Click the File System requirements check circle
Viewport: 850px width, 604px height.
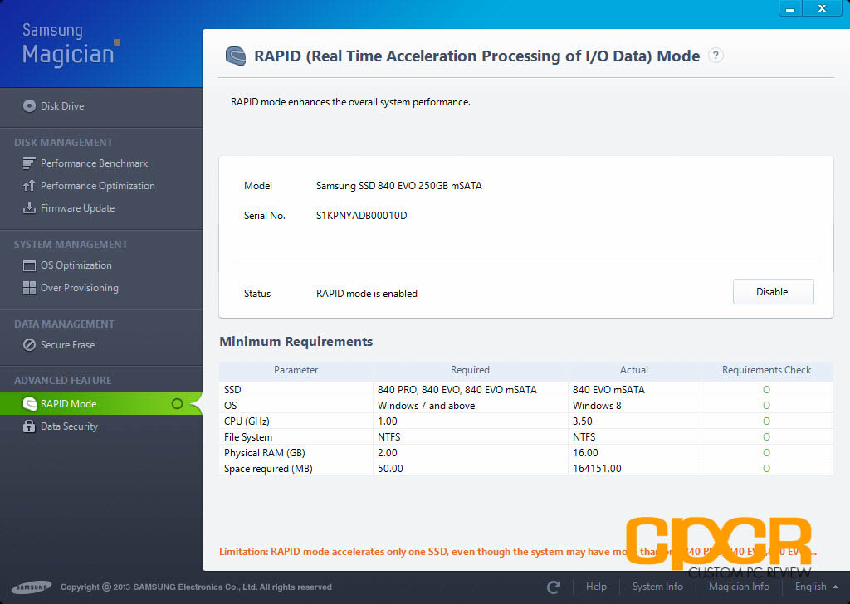(766, 436)
